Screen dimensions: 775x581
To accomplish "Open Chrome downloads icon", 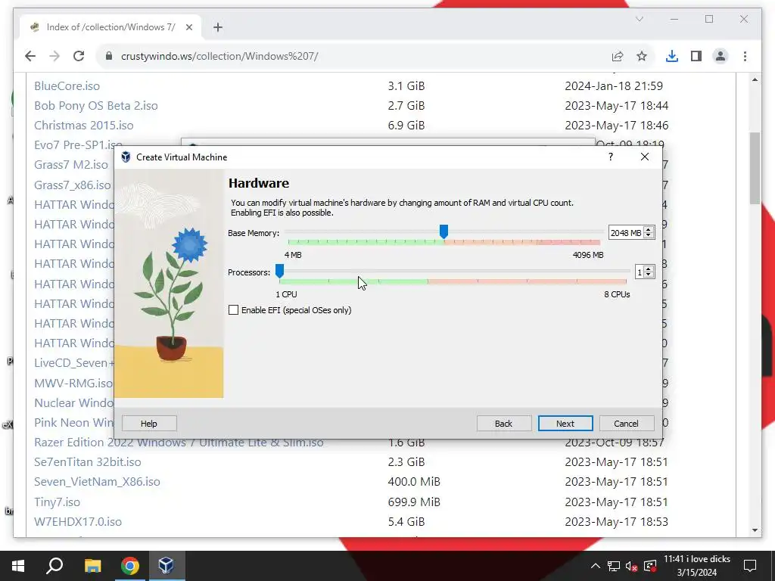I will [672, 56].
